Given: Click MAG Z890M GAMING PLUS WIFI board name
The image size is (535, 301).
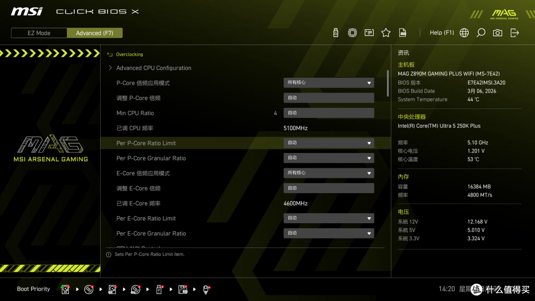Looking at the screenshot, I should point(449,74).
